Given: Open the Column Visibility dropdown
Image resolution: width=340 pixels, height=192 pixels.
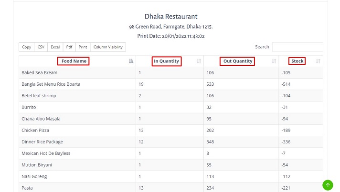Looking at the screenshot, I should coord(108,47).
